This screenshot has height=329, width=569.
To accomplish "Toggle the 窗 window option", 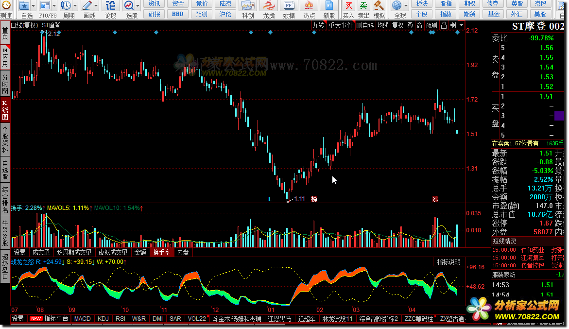I will tap(419, 25).
